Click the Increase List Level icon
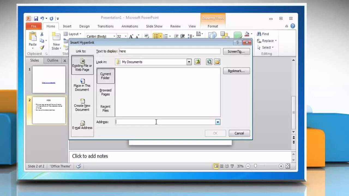Screen dimensions: 349x196 pyautogui.click(x=182, y=36)
